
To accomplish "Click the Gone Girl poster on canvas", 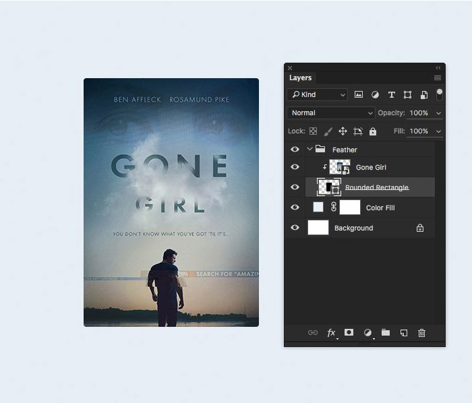I will click(171, 202).
